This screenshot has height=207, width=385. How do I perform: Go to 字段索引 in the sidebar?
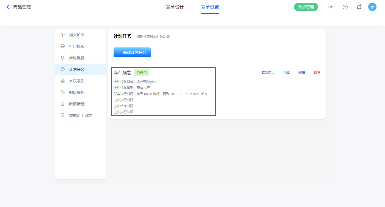click(76, 81)
